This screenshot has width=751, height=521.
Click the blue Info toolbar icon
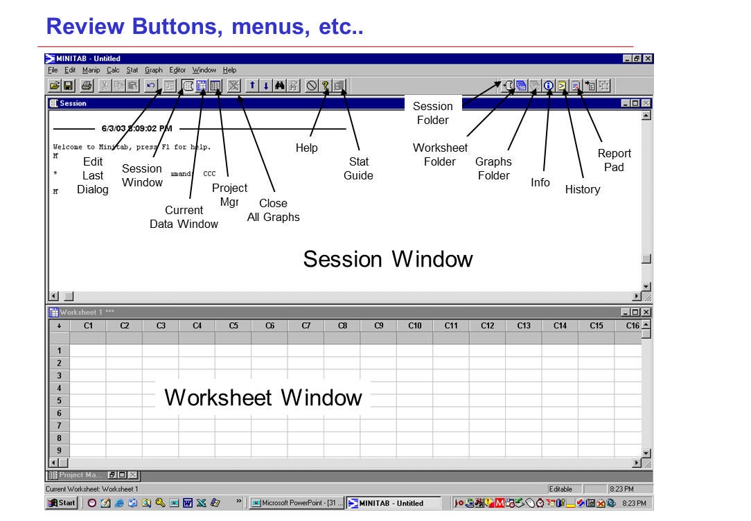pos(548,86)
